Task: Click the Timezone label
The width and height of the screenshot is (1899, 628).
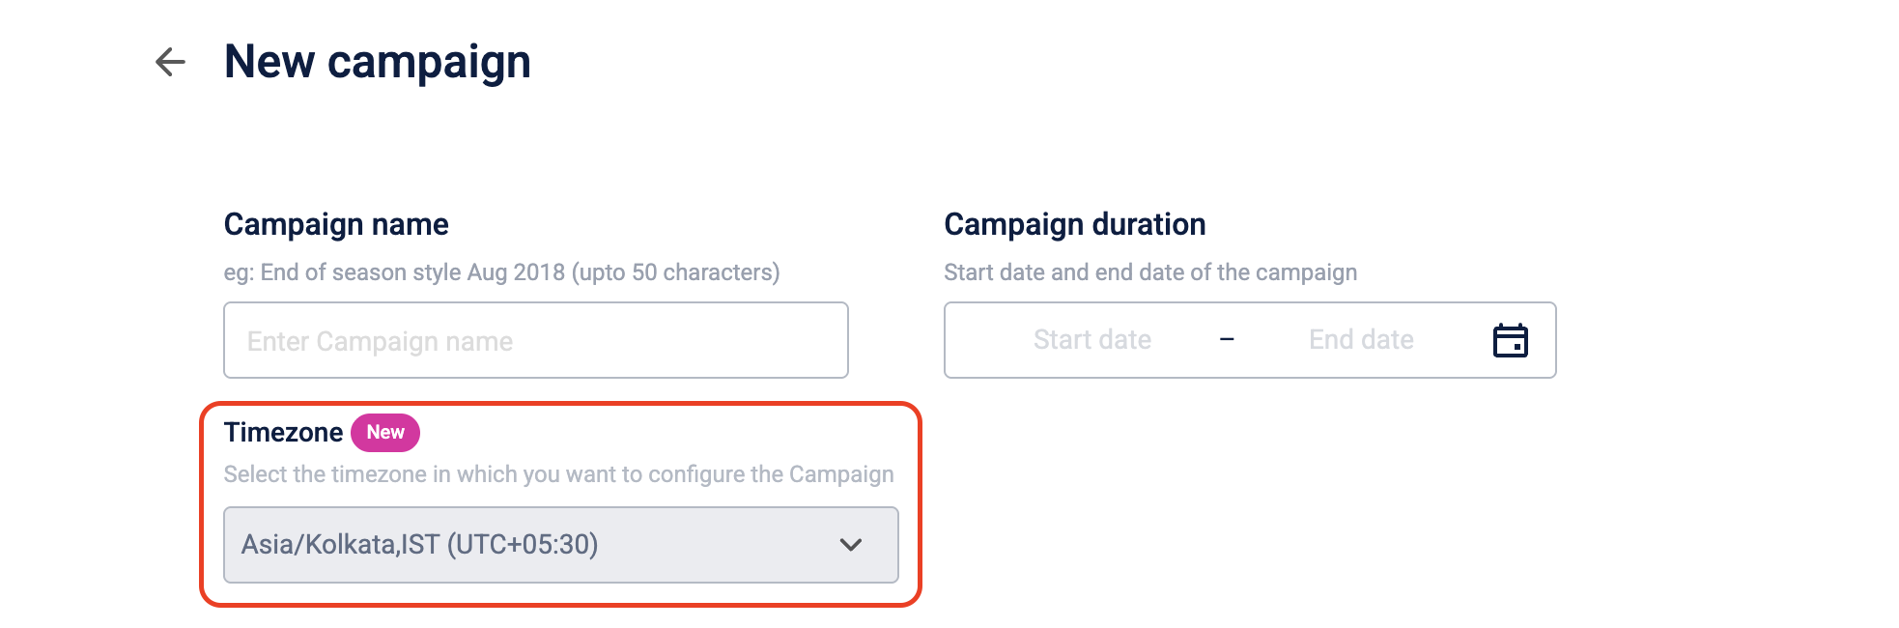Action: (x=283, y=433)
